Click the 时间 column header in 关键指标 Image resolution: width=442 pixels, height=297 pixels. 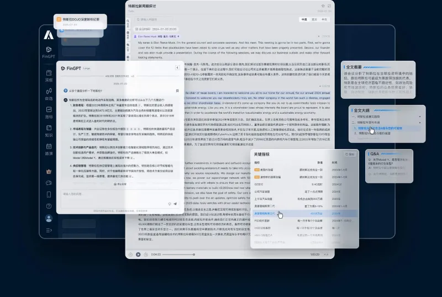pyautogui.click(x=334, y=163)
